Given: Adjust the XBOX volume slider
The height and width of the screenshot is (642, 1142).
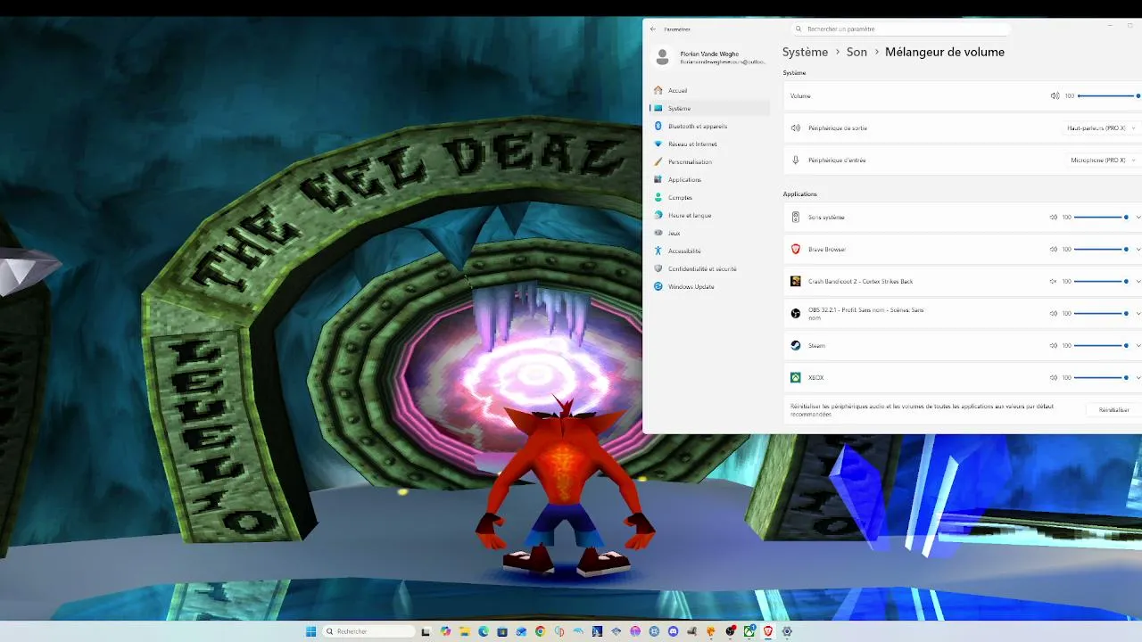Looking at the screenshot, I should click(1102, 377).
